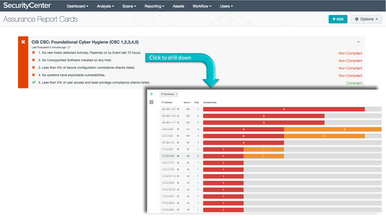The image size is (386, 220).
Task: Click the red bar in the score 80 row
Action: click(x=243, y=143)
